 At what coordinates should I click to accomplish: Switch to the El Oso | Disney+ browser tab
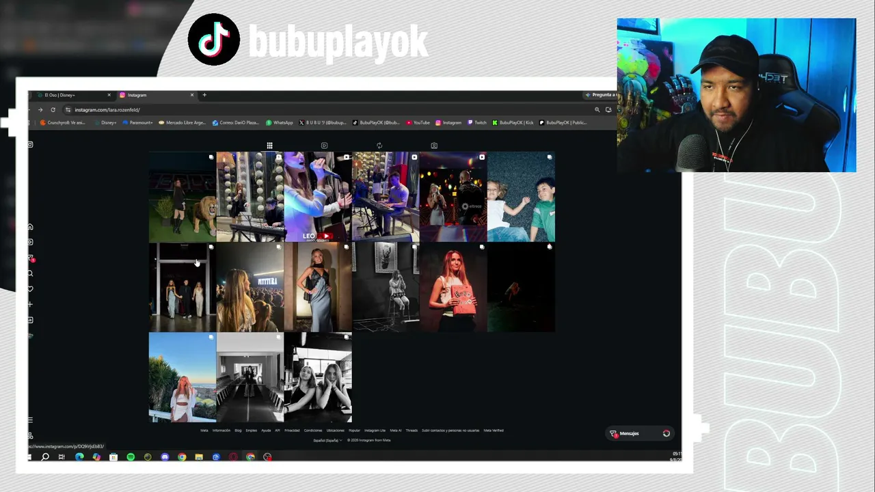[x=74, y=95]
